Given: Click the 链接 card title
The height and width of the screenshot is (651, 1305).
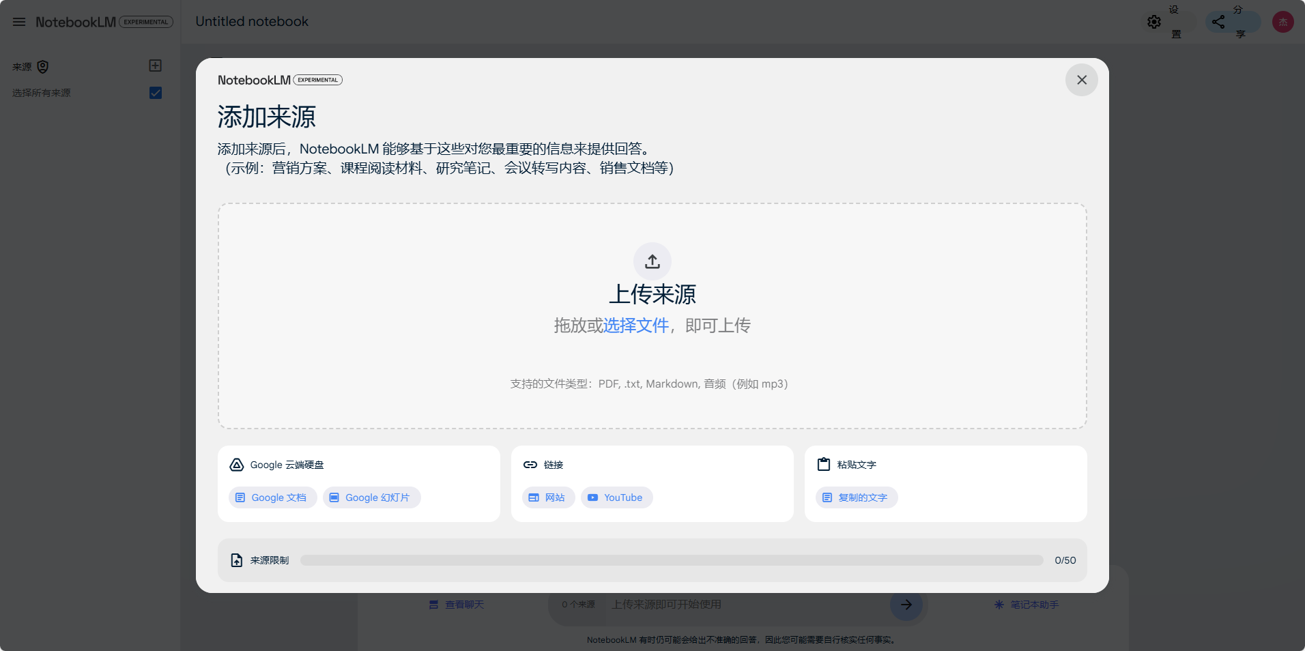Looking at the screenshot, I should 554,465.
